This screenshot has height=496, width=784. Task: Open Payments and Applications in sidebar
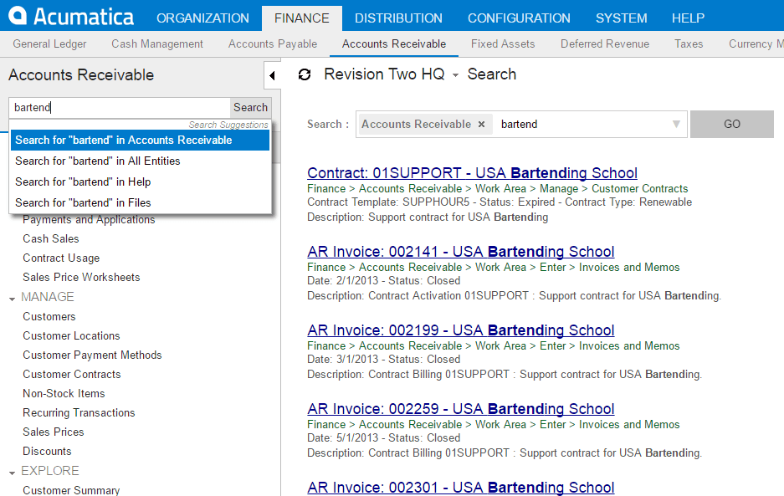tap(89, 219)
